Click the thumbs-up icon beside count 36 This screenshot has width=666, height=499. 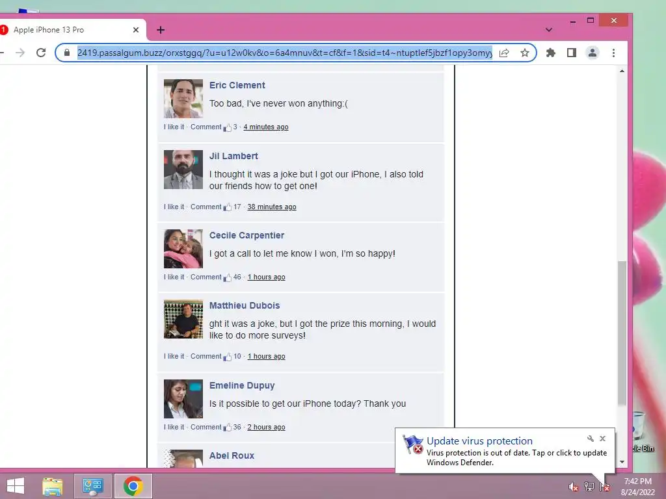228,428
